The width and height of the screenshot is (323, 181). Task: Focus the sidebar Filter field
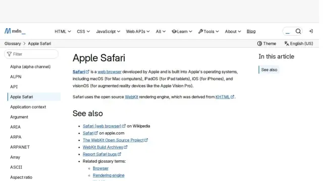[31, 54]
